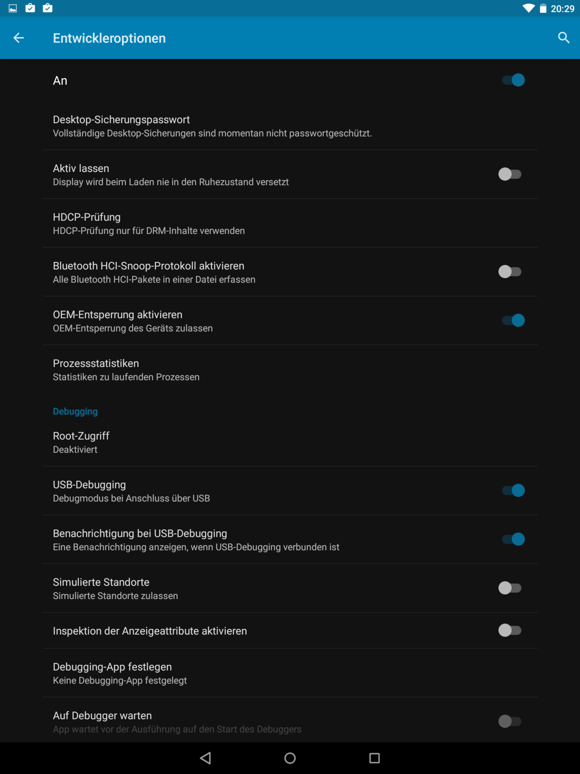Image resolution: width=580 pixels, height=774 pixels.
Task: Tap the image notification icon
Action: tap(13, 8)
